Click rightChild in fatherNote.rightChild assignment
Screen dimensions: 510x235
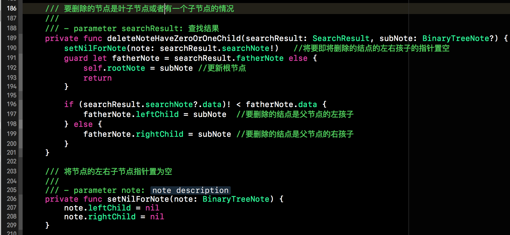click(160, 134)
